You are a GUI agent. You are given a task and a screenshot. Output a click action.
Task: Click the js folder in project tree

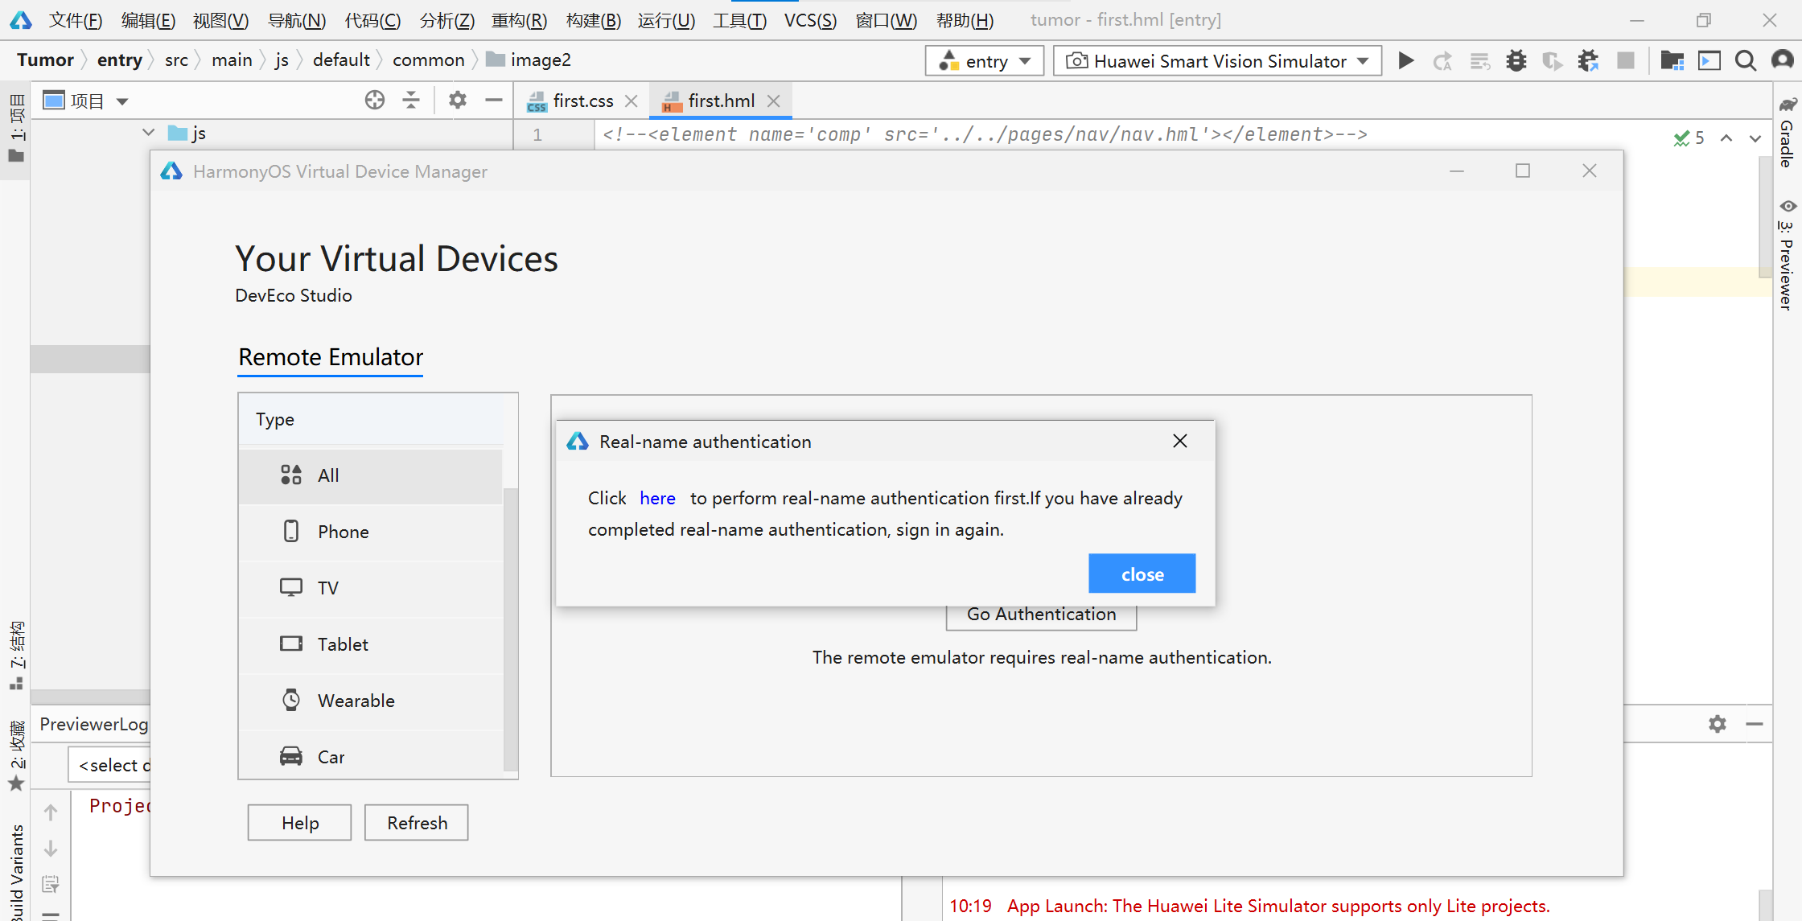[x=187, y=134]
